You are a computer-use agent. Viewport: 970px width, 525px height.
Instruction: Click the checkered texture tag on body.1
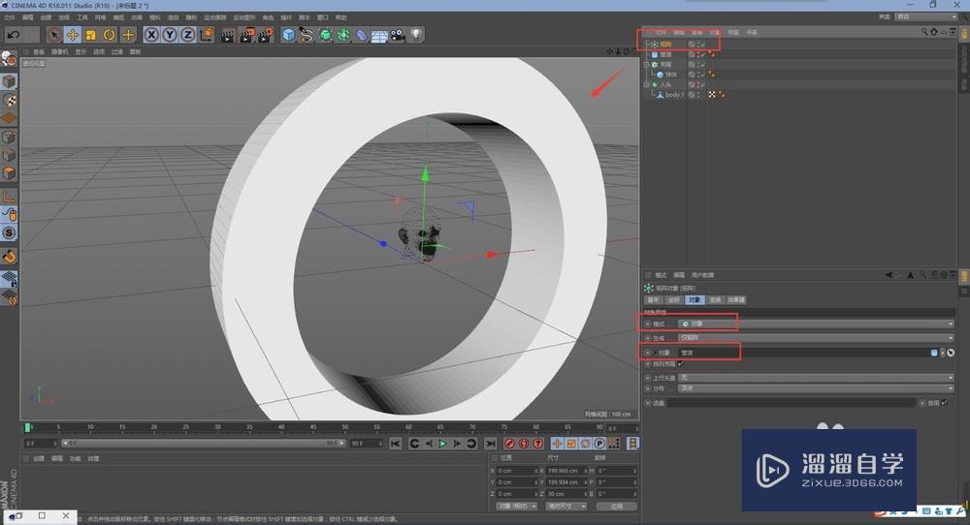[712, 95]
